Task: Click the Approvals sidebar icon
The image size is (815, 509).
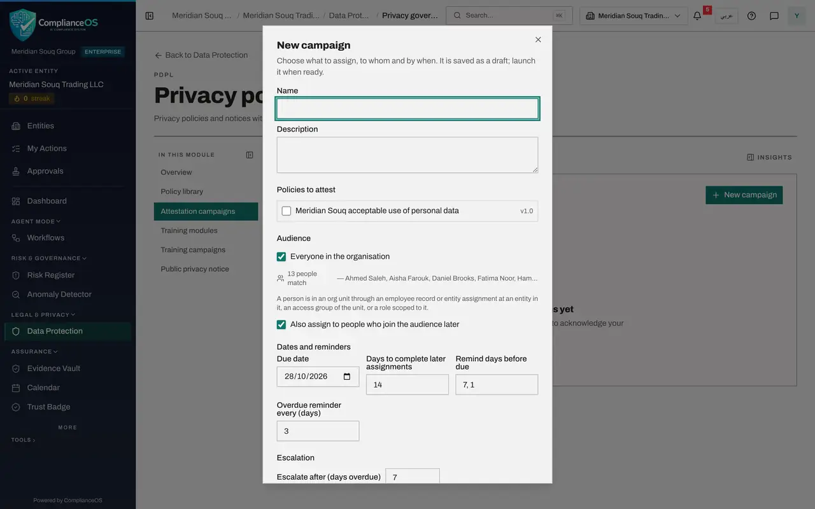Action: [x=16, y=171]
